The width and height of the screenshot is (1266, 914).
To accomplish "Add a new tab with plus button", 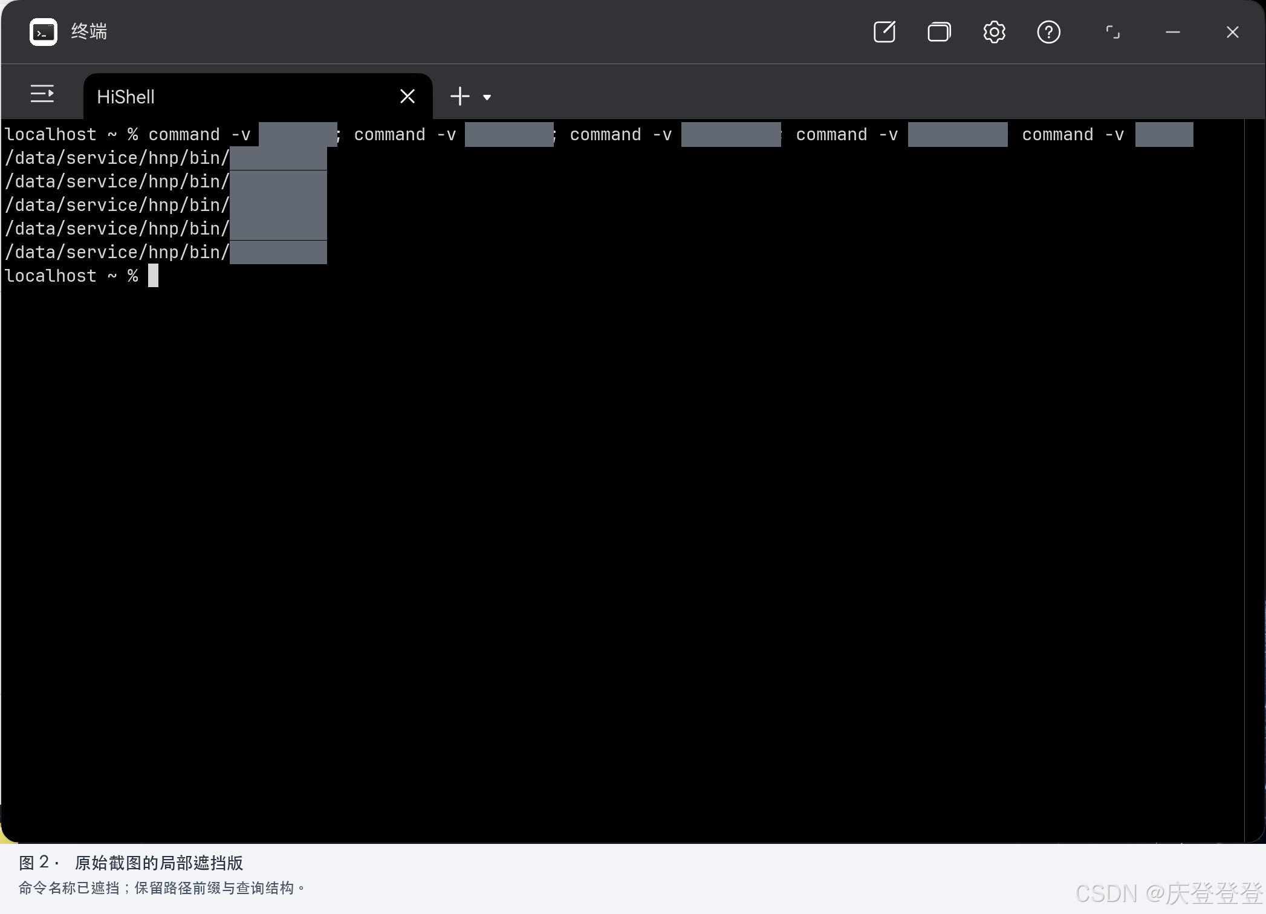I will [460, 96].
